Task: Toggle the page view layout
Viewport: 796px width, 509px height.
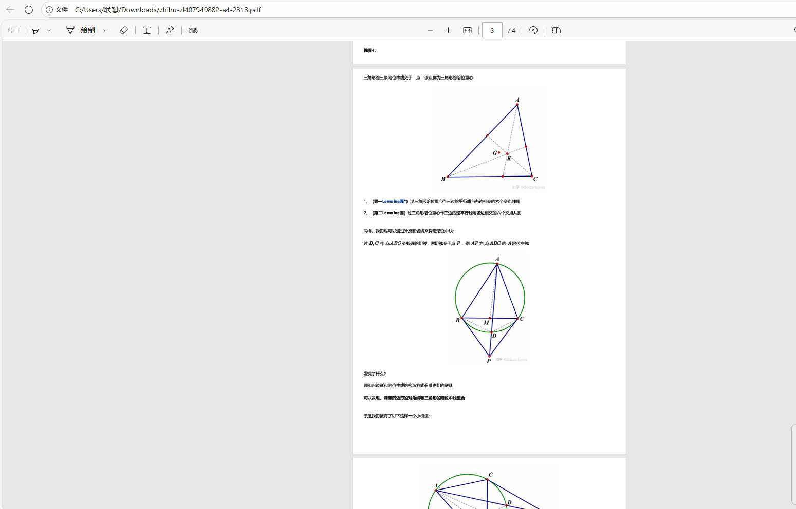Action: pyautogui.click(x=557, y=30)
